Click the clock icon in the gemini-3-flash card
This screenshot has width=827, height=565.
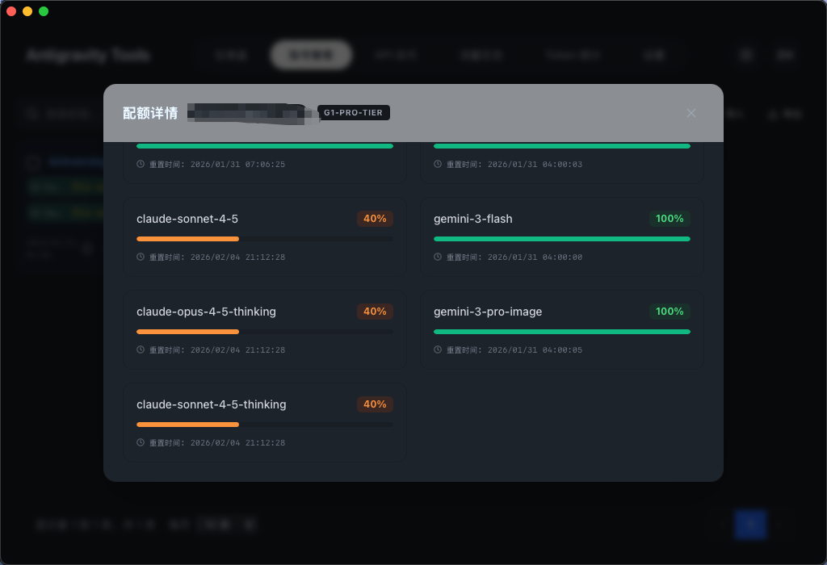pyautogui.click(x=438, y=257)
